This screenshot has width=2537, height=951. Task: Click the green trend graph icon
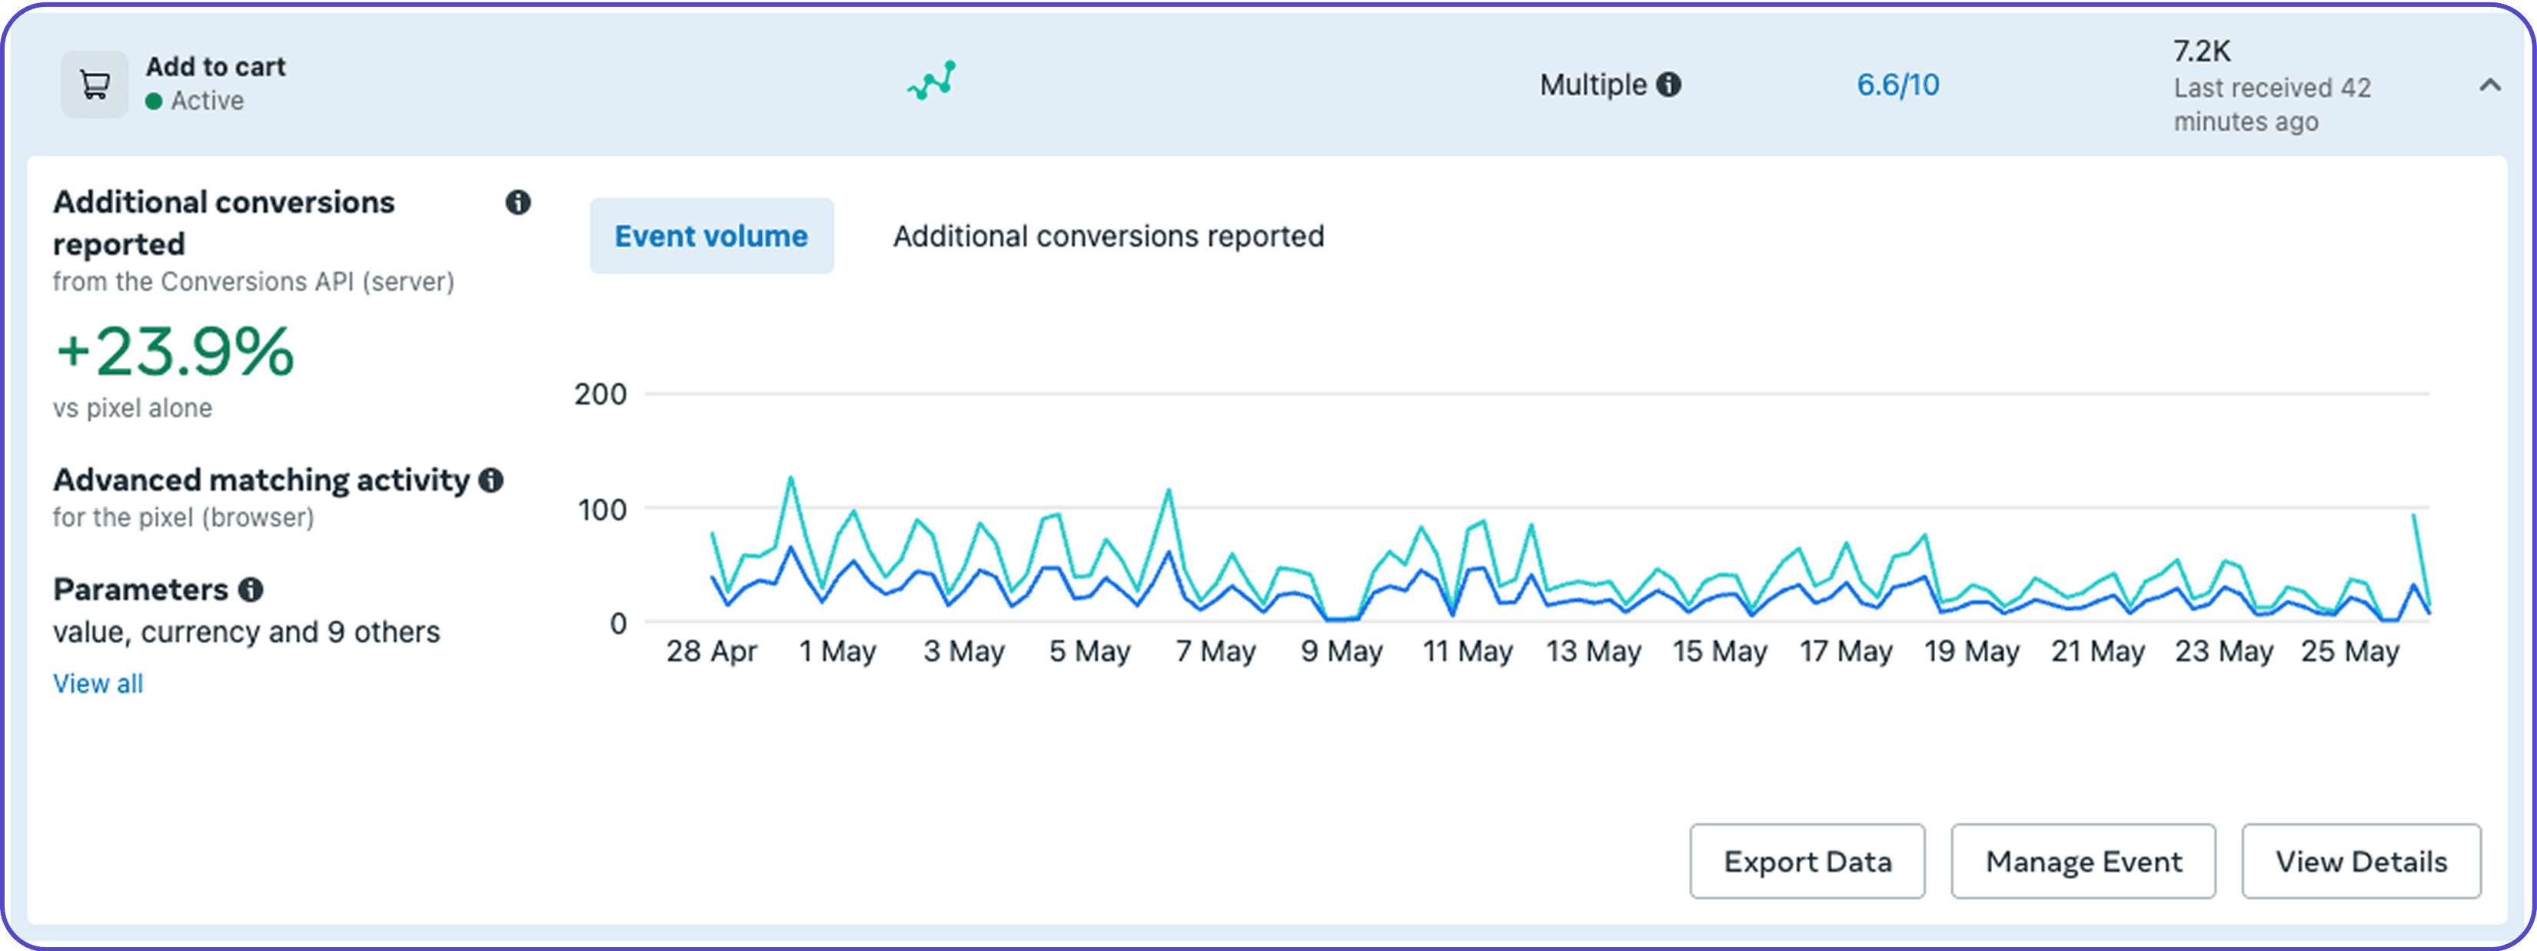tap(932, 81)
